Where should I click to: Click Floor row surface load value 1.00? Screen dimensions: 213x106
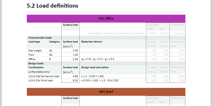(75, 55)
